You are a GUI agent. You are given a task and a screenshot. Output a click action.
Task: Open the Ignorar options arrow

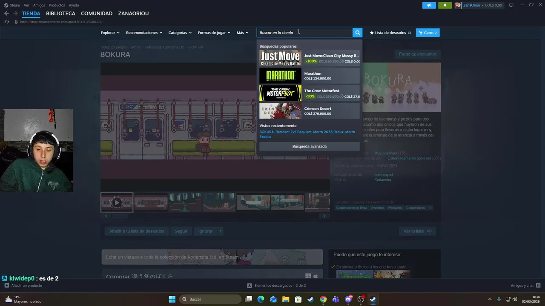pyautogui.click(x=220, y=231)
